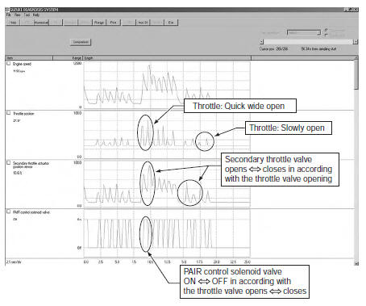Click inside the PAIR control solenoid valve graph
366x306 pixels.
pos(167,233)
